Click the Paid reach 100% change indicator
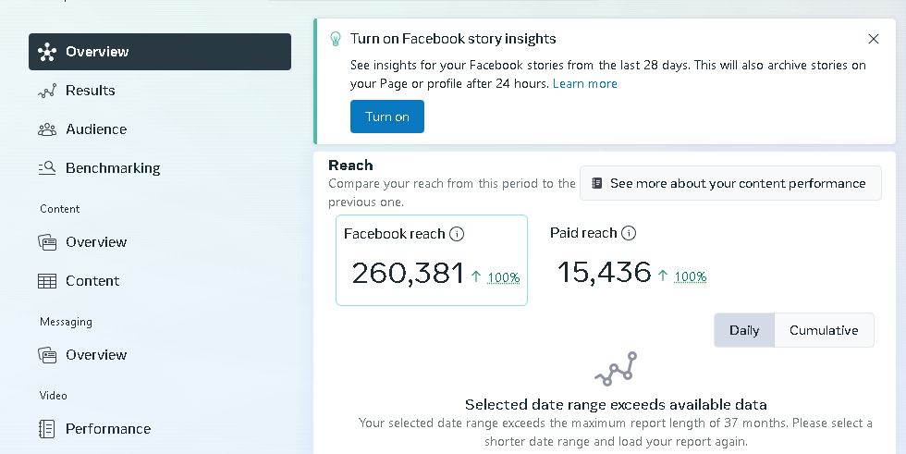Image resolution: width=906 pixels, height=454 pixels. tap(691, 276)
